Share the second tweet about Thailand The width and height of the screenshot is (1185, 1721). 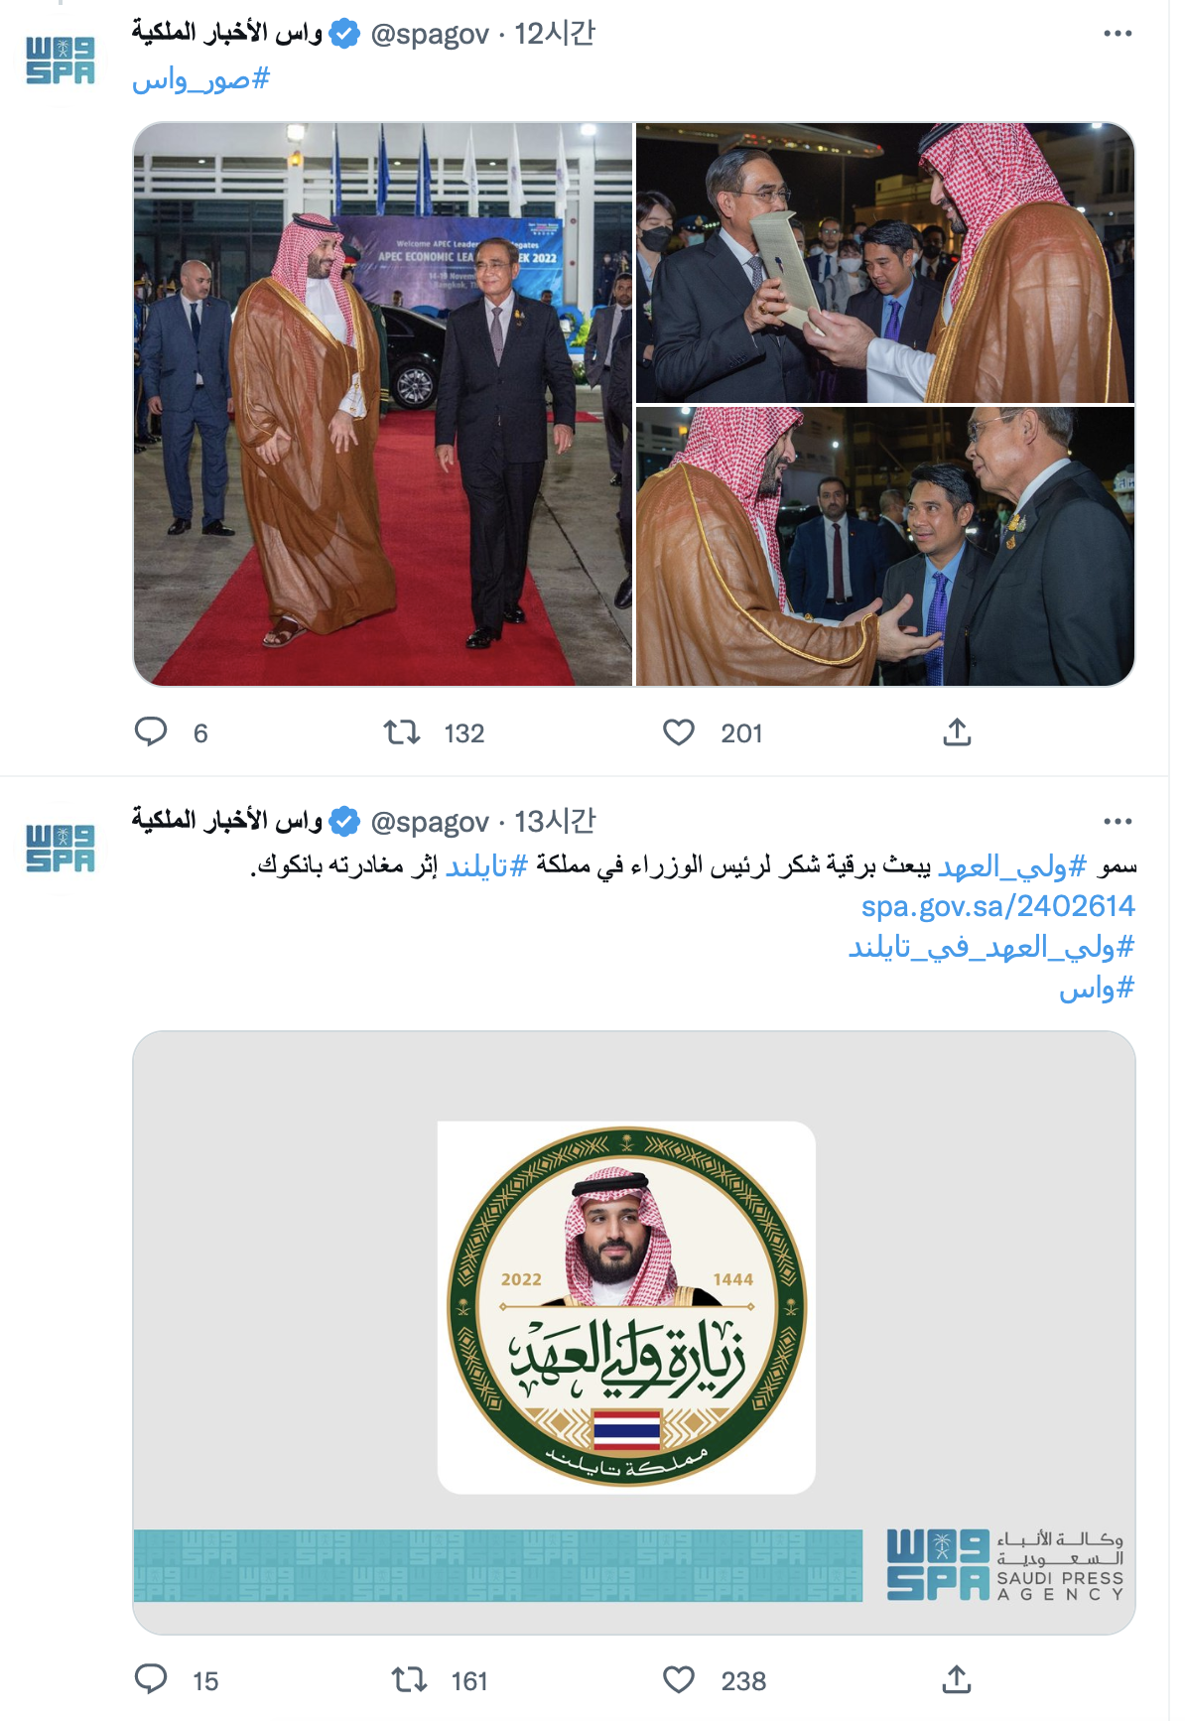pos(957,1679)
